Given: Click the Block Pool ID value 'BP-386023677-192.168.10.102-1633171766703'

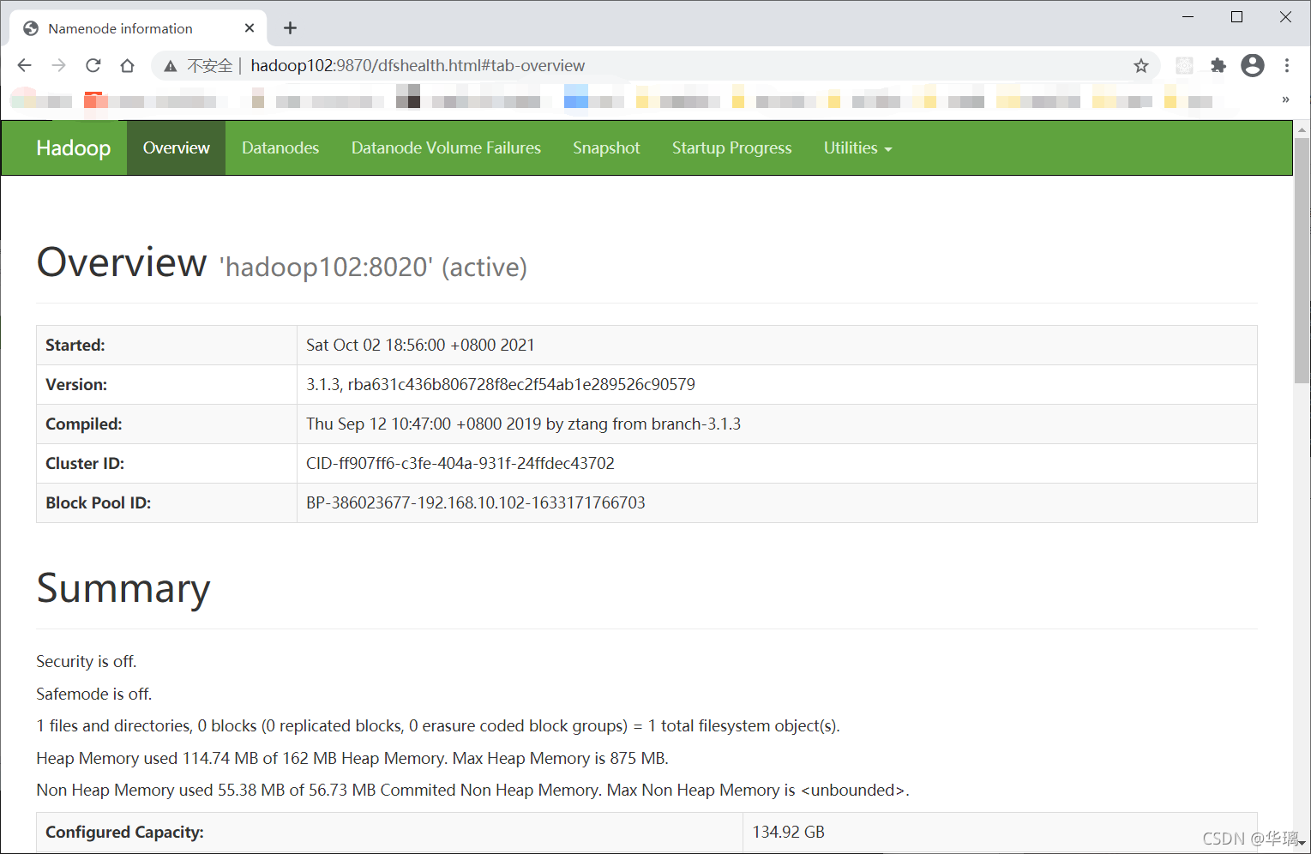Looking at the screenshot, I should coord(476,503).
